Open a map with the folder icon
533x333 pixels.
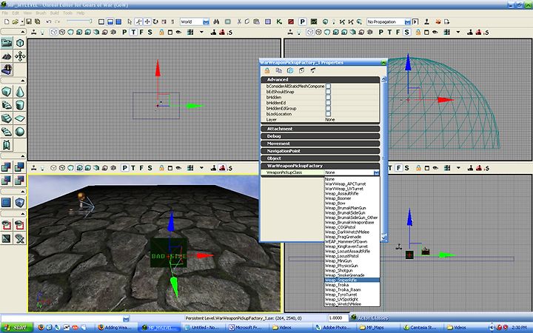click(15, 21)
